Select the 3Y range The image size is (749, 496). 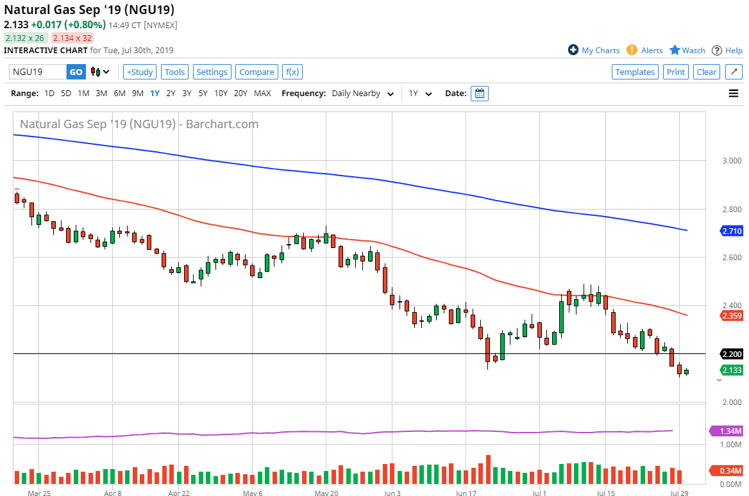pos(187,94)
